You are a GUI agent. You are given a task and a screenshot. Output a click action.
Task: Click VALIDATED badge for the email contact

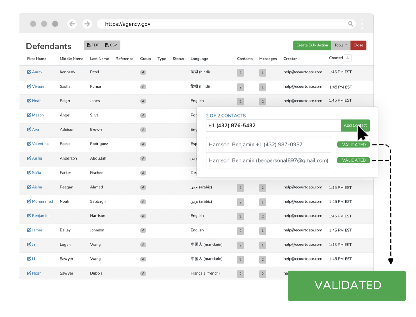(354, 160)
